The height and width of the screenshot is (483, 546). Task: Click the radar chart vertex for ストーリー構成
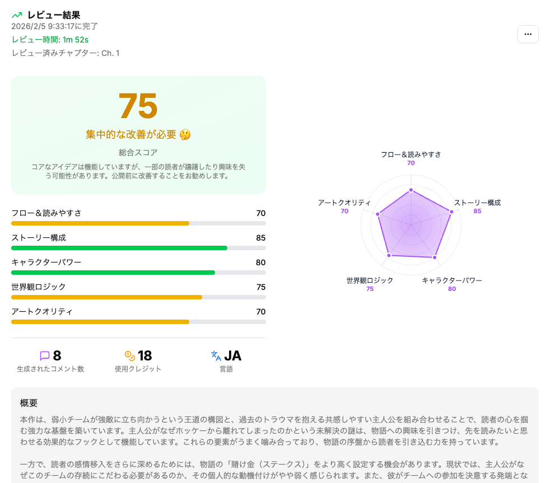pos(451,212)
